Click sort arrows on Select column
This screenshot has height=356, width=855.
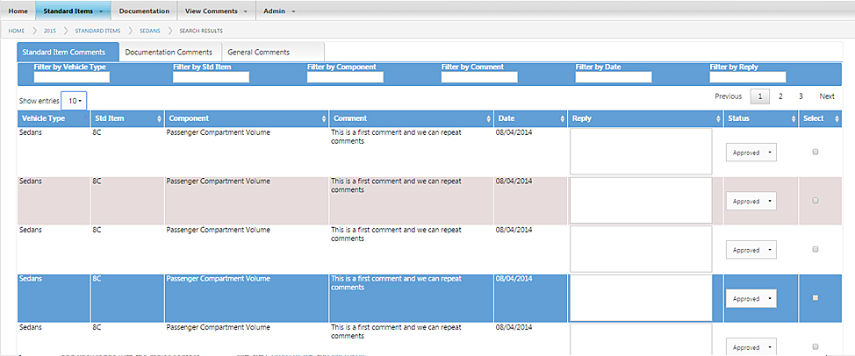[845, 118]
